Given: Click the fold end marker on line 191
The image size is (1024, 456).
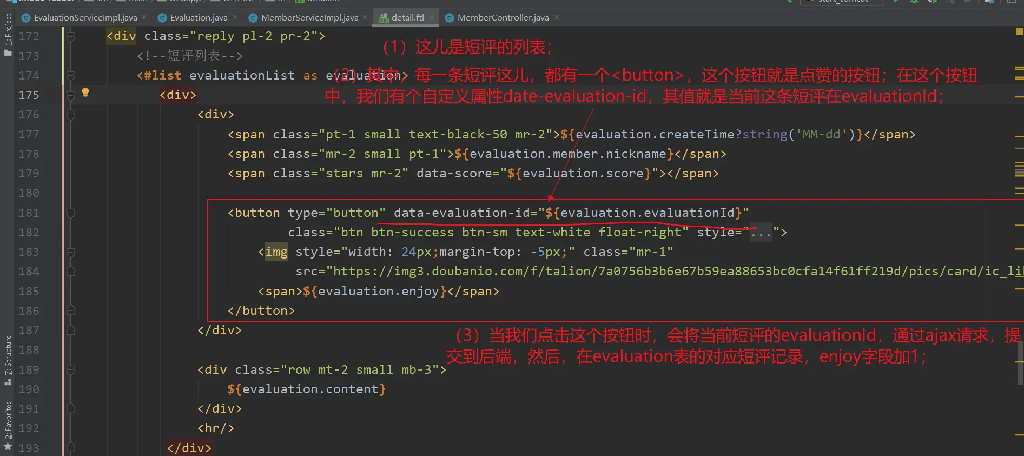Looking at the screenshot, I should 70,409.
